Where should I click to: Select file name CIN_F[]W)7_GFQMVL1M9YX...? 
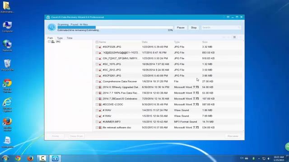pyautogui.click(x=121, y=58)
